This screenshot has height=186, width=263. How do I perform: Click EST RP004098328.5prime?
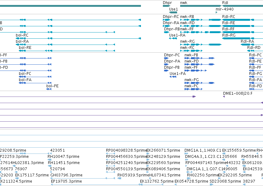coord(126,150)
